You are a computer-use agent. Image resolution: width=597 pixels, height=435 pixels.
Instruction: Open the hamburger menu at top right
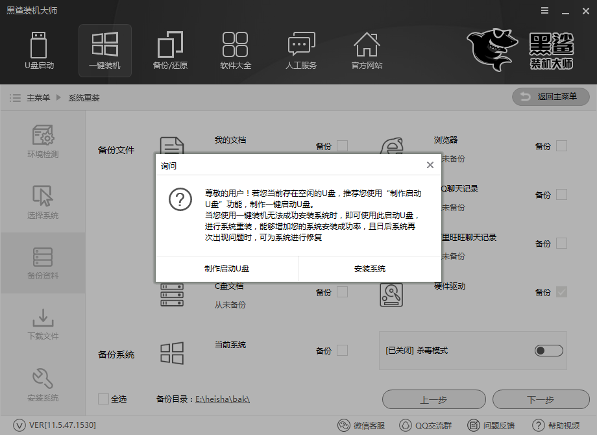tap(544, 10)
